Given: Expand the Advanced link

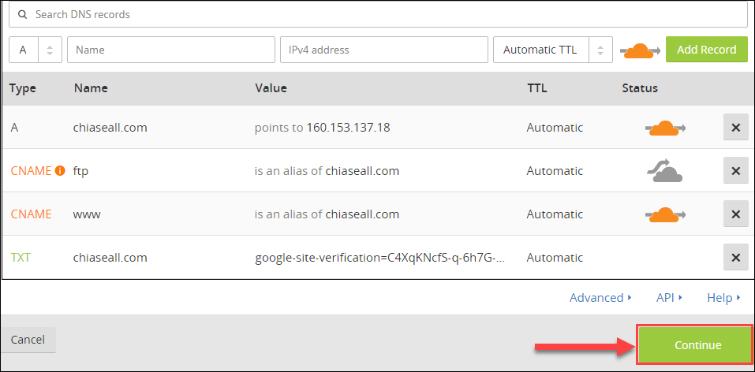Looking at the screenshot, I should tap(600, 298).
